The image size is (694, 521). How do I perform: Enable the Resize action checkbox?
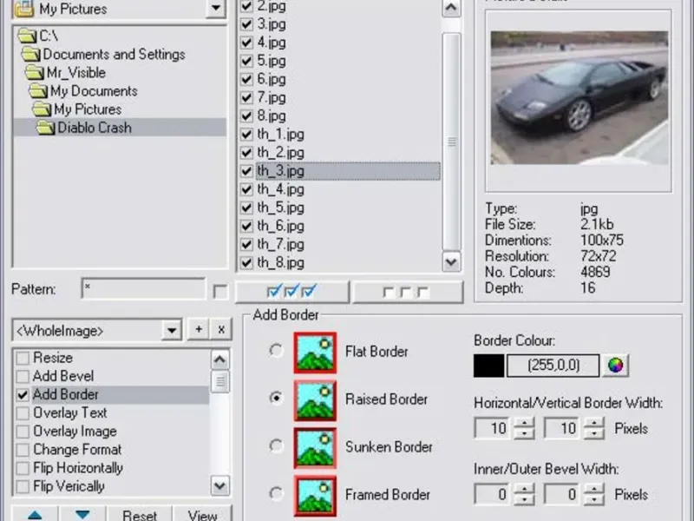(x=23, y=358)
